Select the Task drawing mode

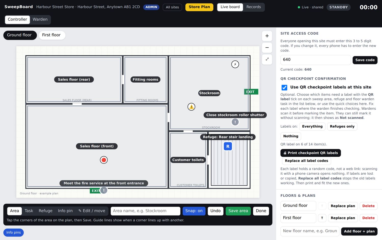click(x=29, y=211)
